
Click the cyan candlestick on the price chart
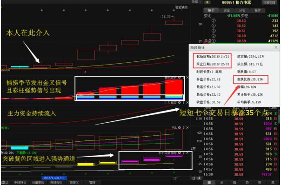coord(20,67)
